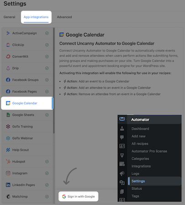
Task: Open Automator Pro license page
Action: click(x=149, y=151)
